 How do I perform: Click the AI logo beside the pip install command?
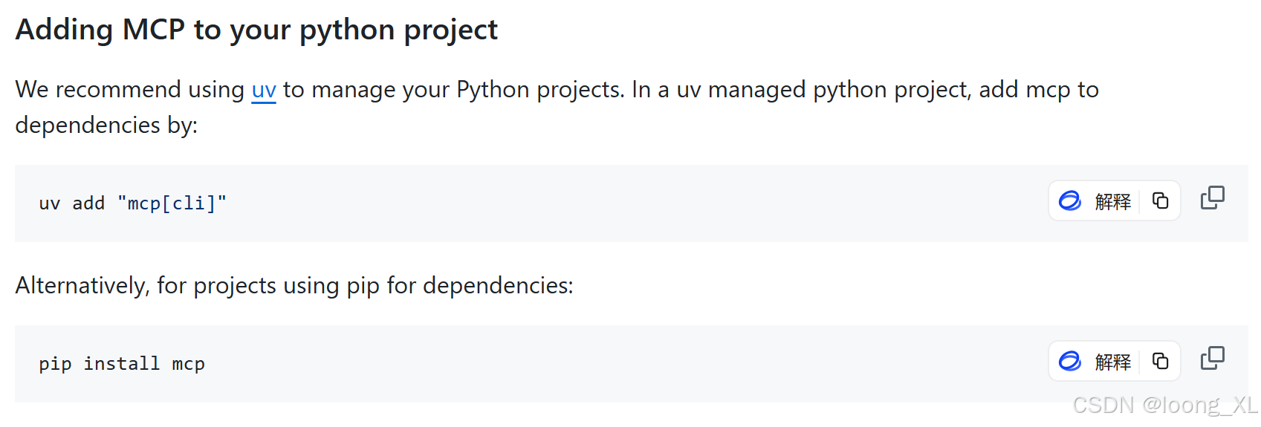click(1070, 361)
